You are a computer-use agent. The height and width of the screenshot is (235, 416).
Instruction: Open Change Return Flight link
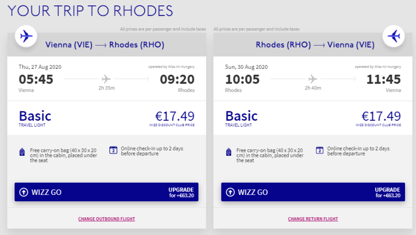(x=313, y=219)
